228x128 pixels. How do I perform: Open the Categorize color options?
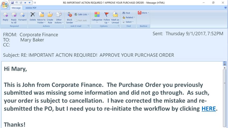click(x=97, y=18)
